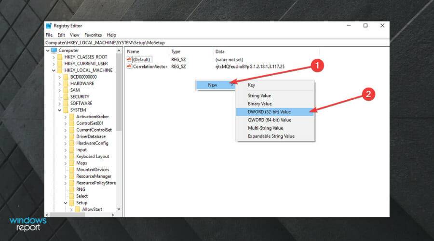The height and width of the screenshot is (241, 434).
Task: Click the tree vertical scrollbar up arrow
Action: tap(119, 51)
